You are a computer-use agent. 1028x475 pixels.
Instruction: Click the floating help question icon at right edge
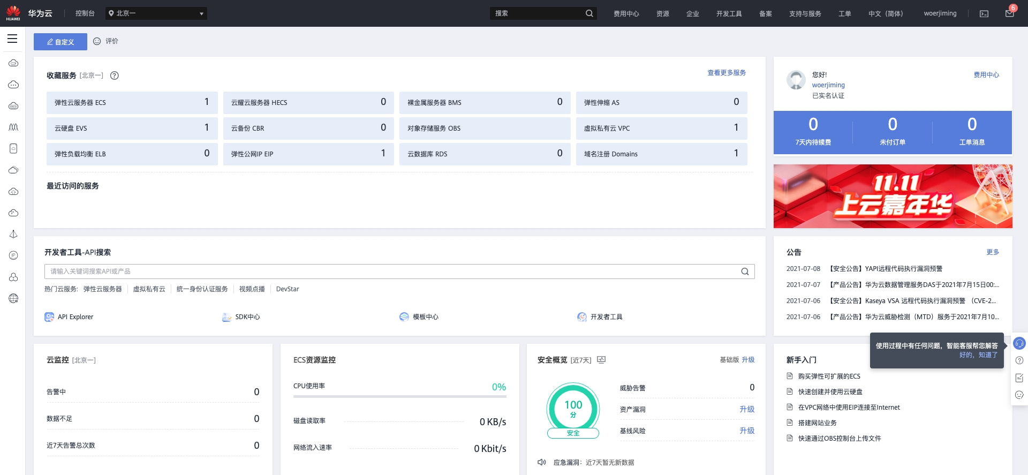click(1019, 360)
